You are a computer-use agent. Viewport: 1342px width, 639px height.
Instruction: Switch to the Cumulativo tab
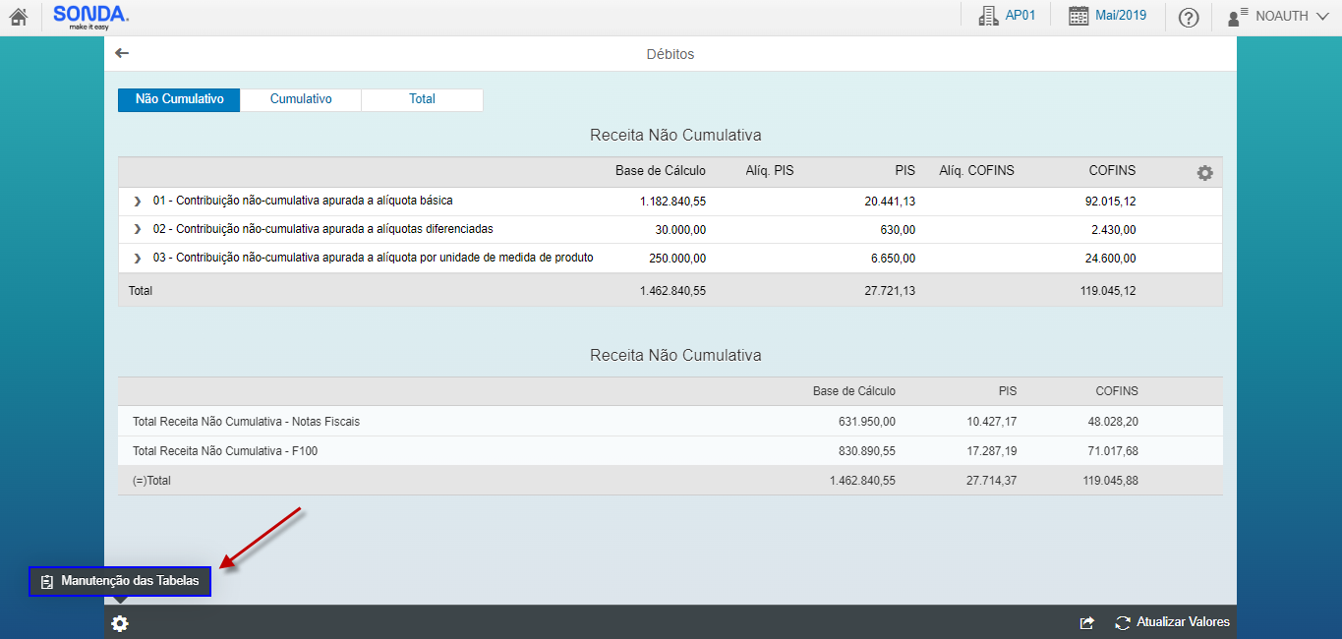(301, 99)
